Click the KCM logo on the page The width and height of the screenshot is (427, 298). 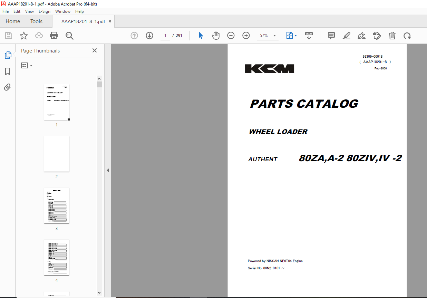tap(270, 69)
